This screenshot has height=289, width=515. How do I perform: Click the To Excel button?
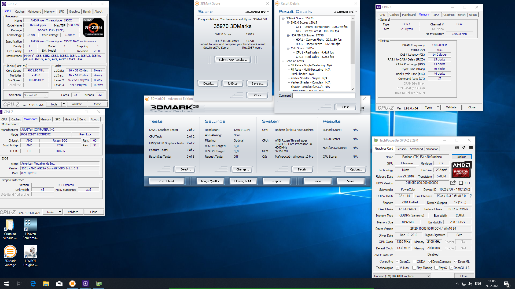(x=233, y=83)
